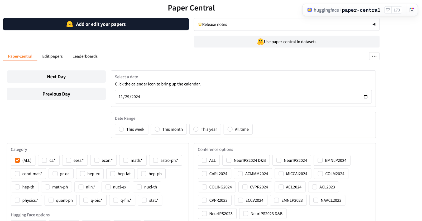This screenshot has width=422, height=221.
Task: Click the date input field showing 11/29/2024
Action: tap(237, 97)
